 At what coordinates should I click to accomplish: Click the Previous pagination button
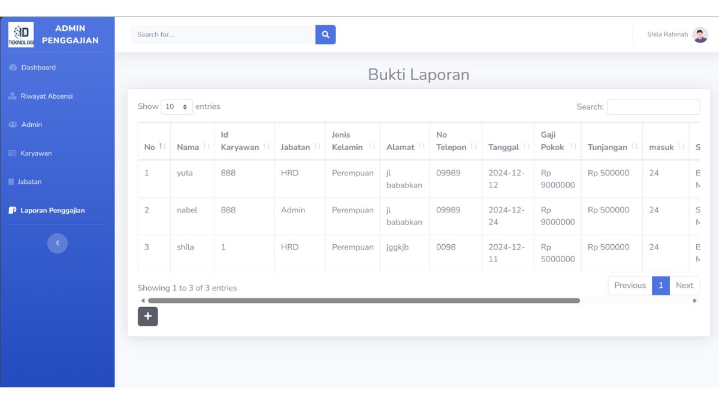point(630,285)
